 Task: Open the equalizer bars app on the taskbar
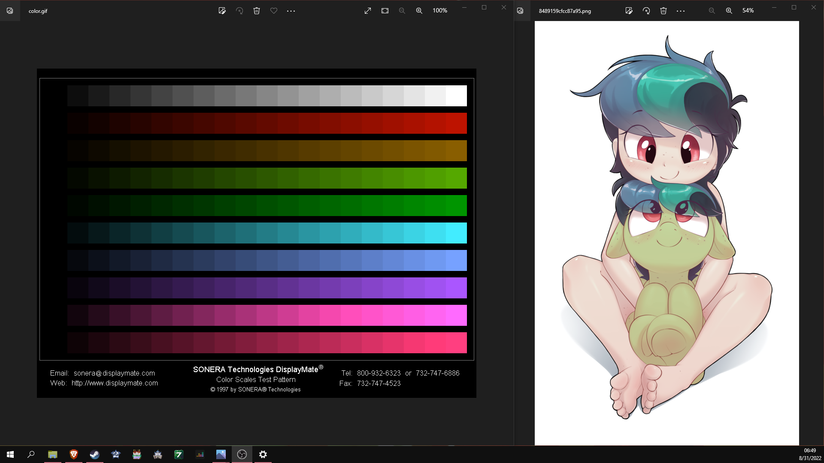coord(200,454)
